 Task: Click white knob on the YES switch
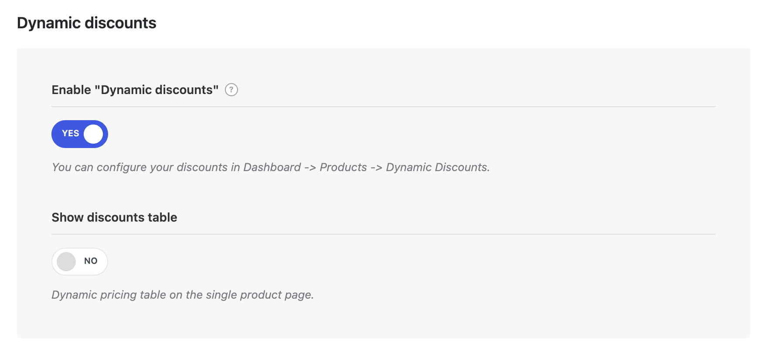93,134
